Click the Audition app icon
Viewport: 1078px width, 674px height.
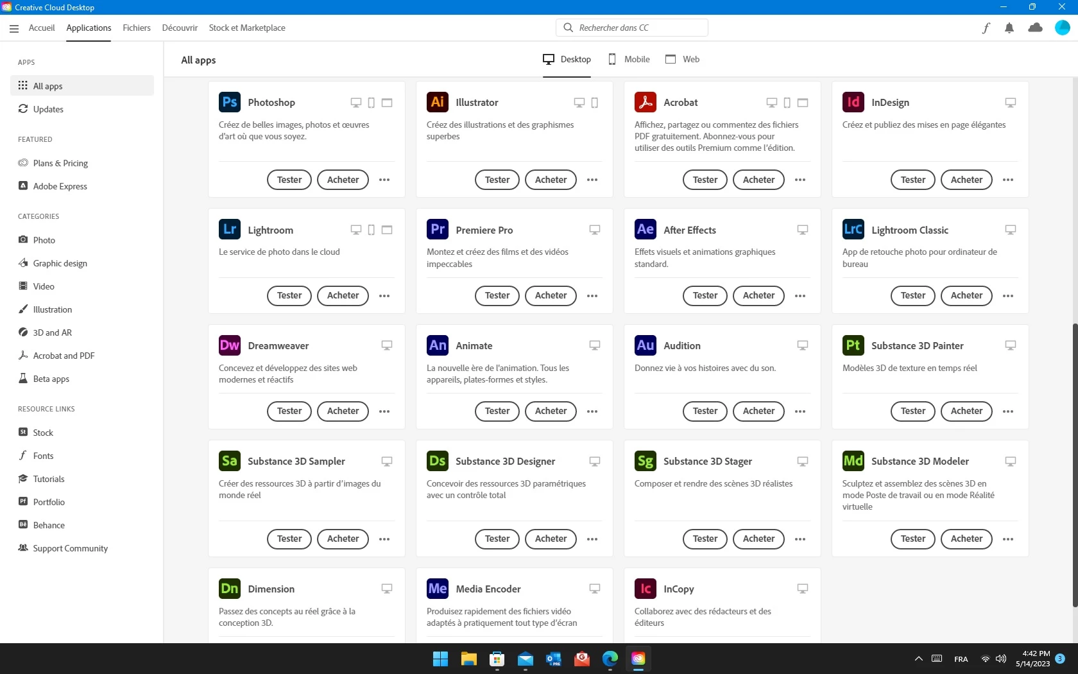click(x=646, y=345)
